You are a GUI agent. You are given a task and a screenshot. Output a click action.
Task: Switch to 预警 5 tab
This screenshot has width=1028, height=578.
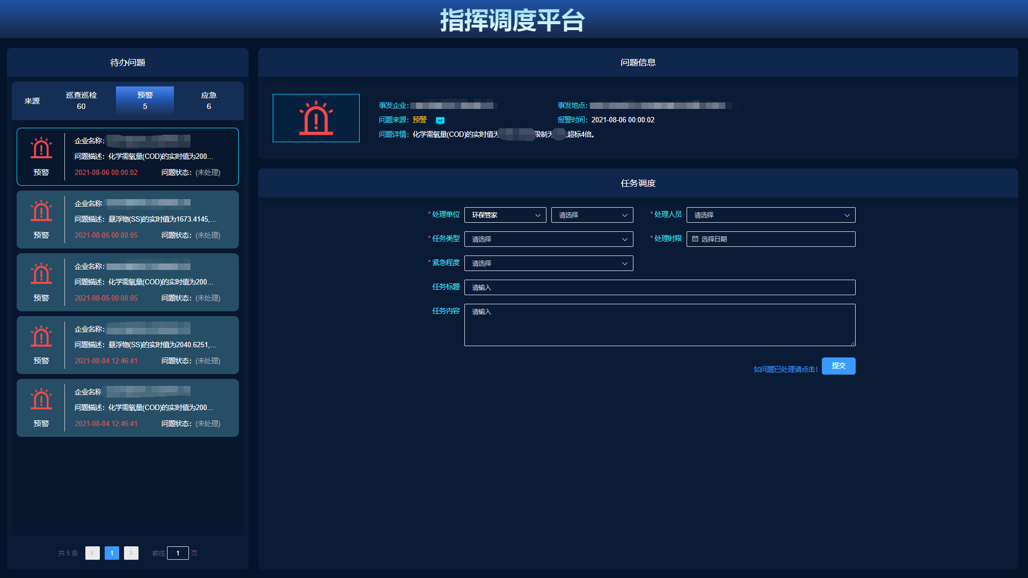145,100
